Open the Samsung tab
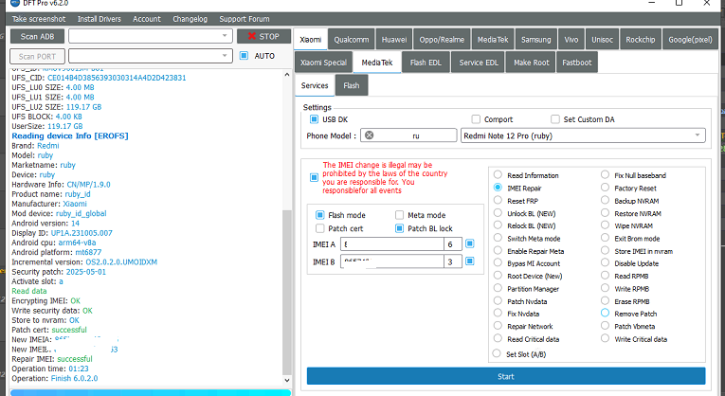The image size is (725, 396). 535,39
